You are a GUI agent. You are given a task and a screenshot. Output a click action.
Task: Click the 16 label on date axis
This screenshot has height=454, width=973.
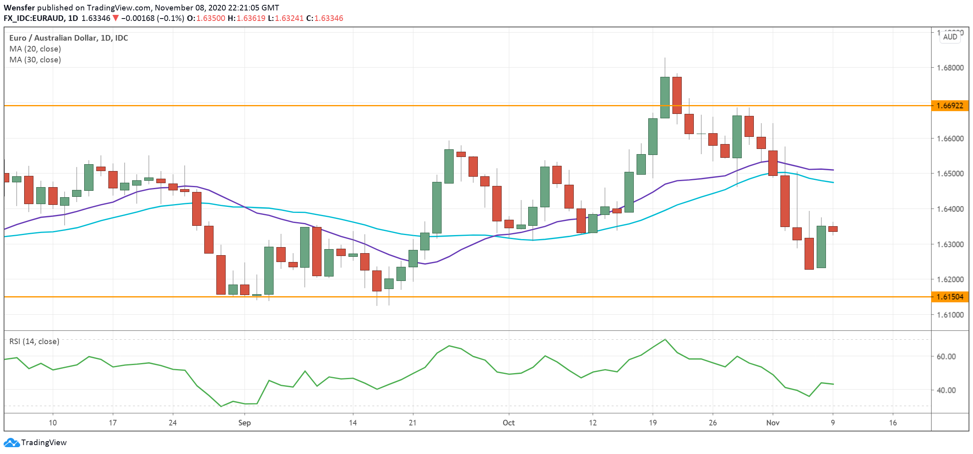point(893,423)
